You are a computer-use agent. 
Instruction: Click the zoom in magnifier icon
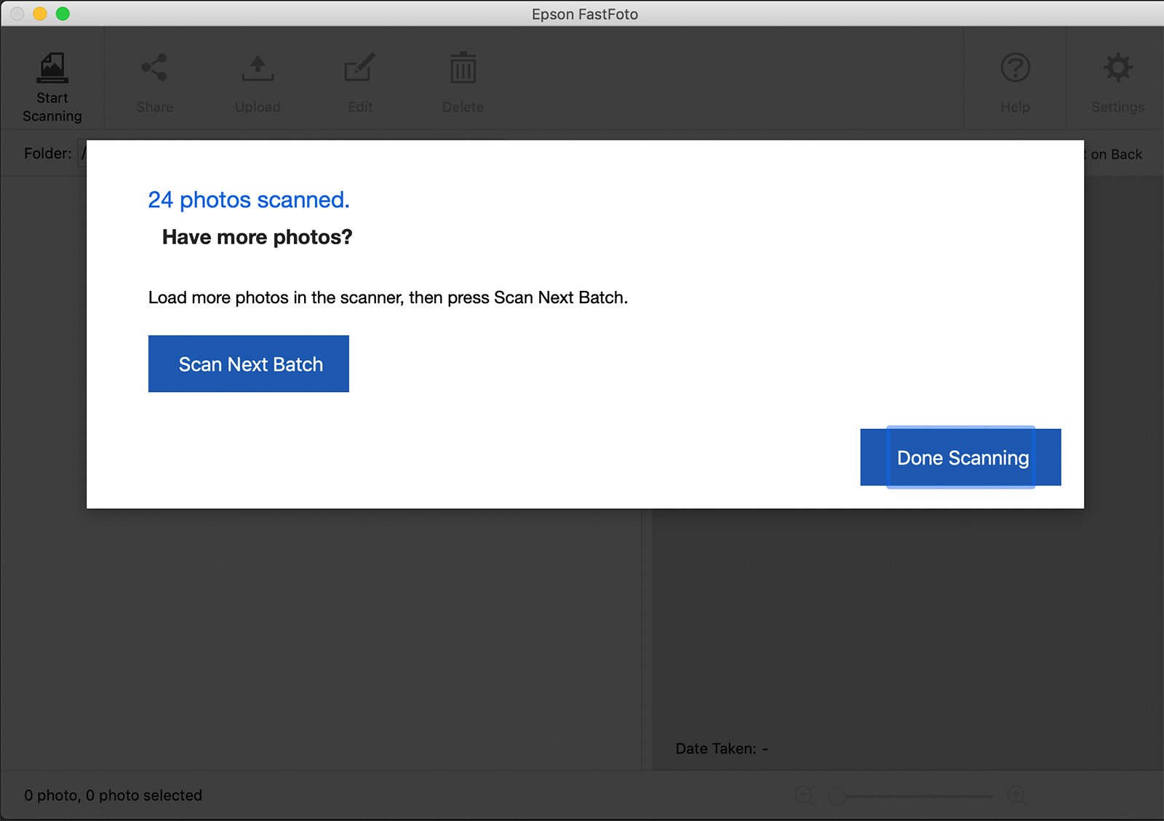click(1017, 796)
